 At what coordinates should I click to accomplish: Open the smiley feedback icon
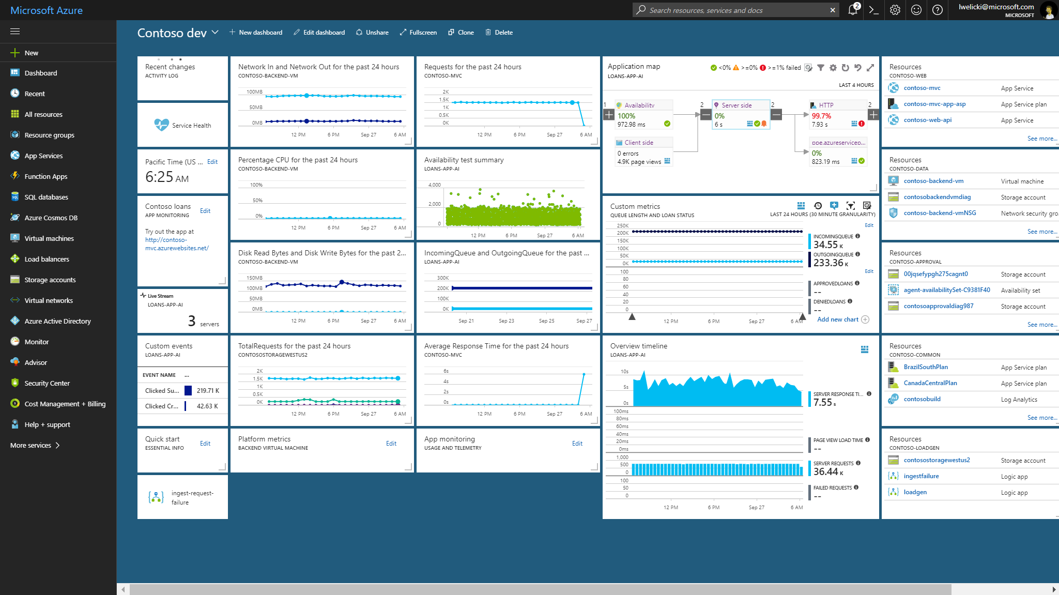916,10
